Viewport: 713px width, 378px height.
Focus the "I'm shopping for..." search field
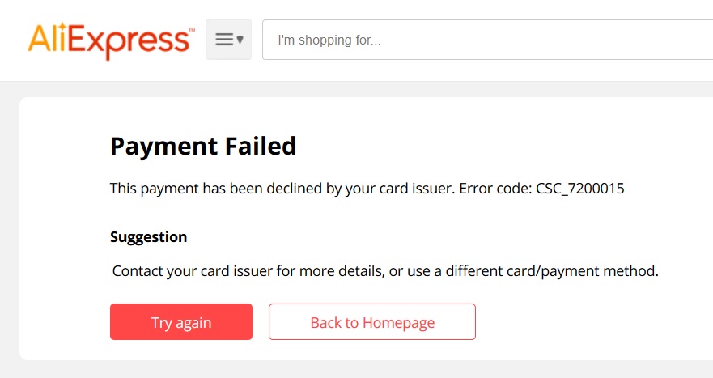487,40
